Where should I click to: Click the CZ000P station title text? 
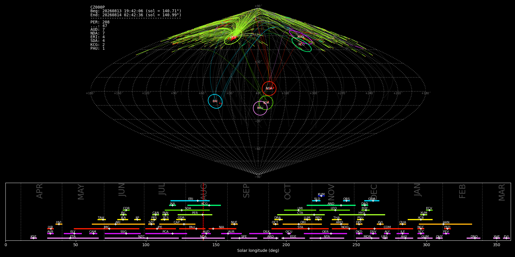click(98, 7)
